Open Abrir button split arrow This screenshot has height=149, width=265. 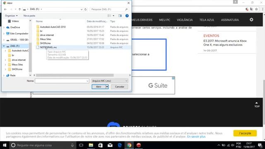tap(107, 87)
